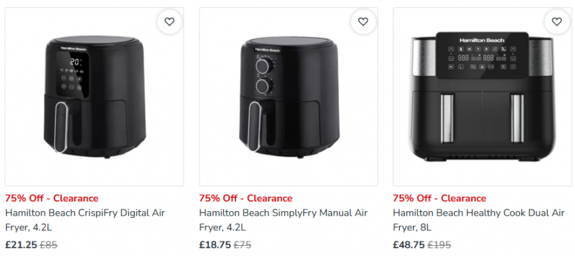The height and width of the screenshot is (259, 575).
Task: Select the 75% Off Clearance label above CrispiFry
Action: 52,198
